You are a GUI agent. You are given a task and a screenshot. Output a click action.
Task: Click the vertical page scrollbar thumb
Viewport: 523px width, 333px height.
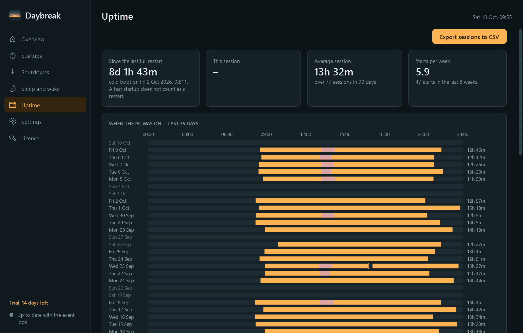[520, 92]
